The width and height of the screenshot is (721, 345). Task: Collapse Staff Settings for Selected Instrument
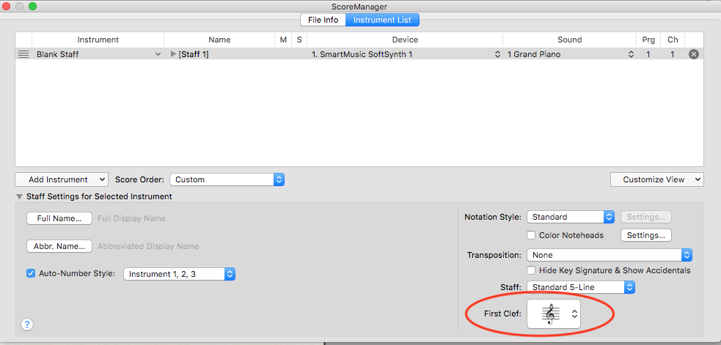19,196
